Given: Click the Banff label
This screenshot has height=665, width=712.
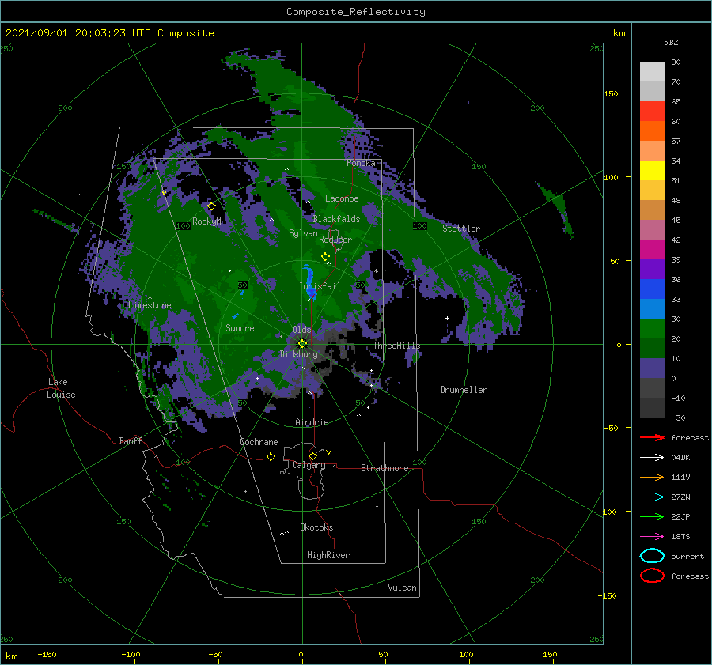Looking at the screenshot, I should (x=131, y=441).
